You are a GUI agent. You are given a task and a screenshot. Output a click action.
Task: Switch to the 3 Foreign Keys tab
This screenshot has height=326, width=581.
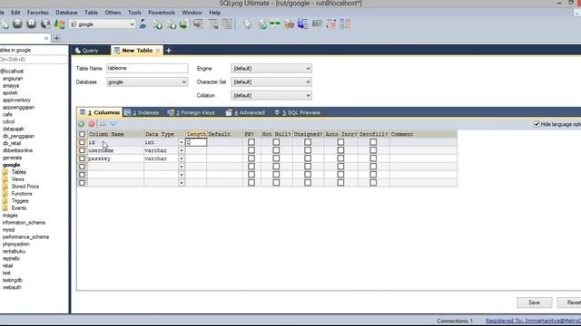pos(192,112)
